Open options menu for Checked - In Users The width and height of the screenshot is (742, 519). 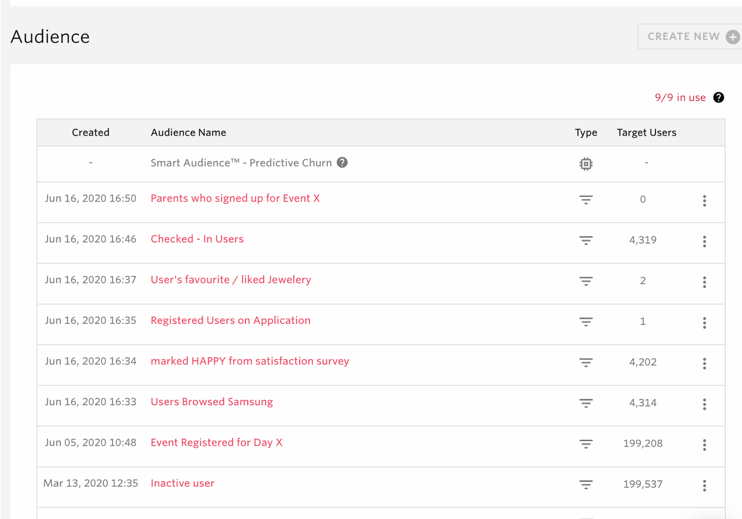pos(704,241)
